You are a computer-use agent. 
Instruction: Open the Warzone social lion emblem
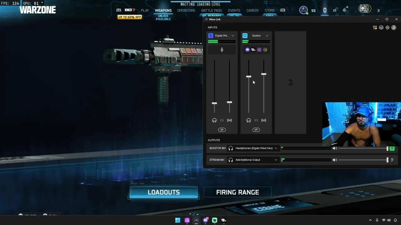click(x=365, y=9)
